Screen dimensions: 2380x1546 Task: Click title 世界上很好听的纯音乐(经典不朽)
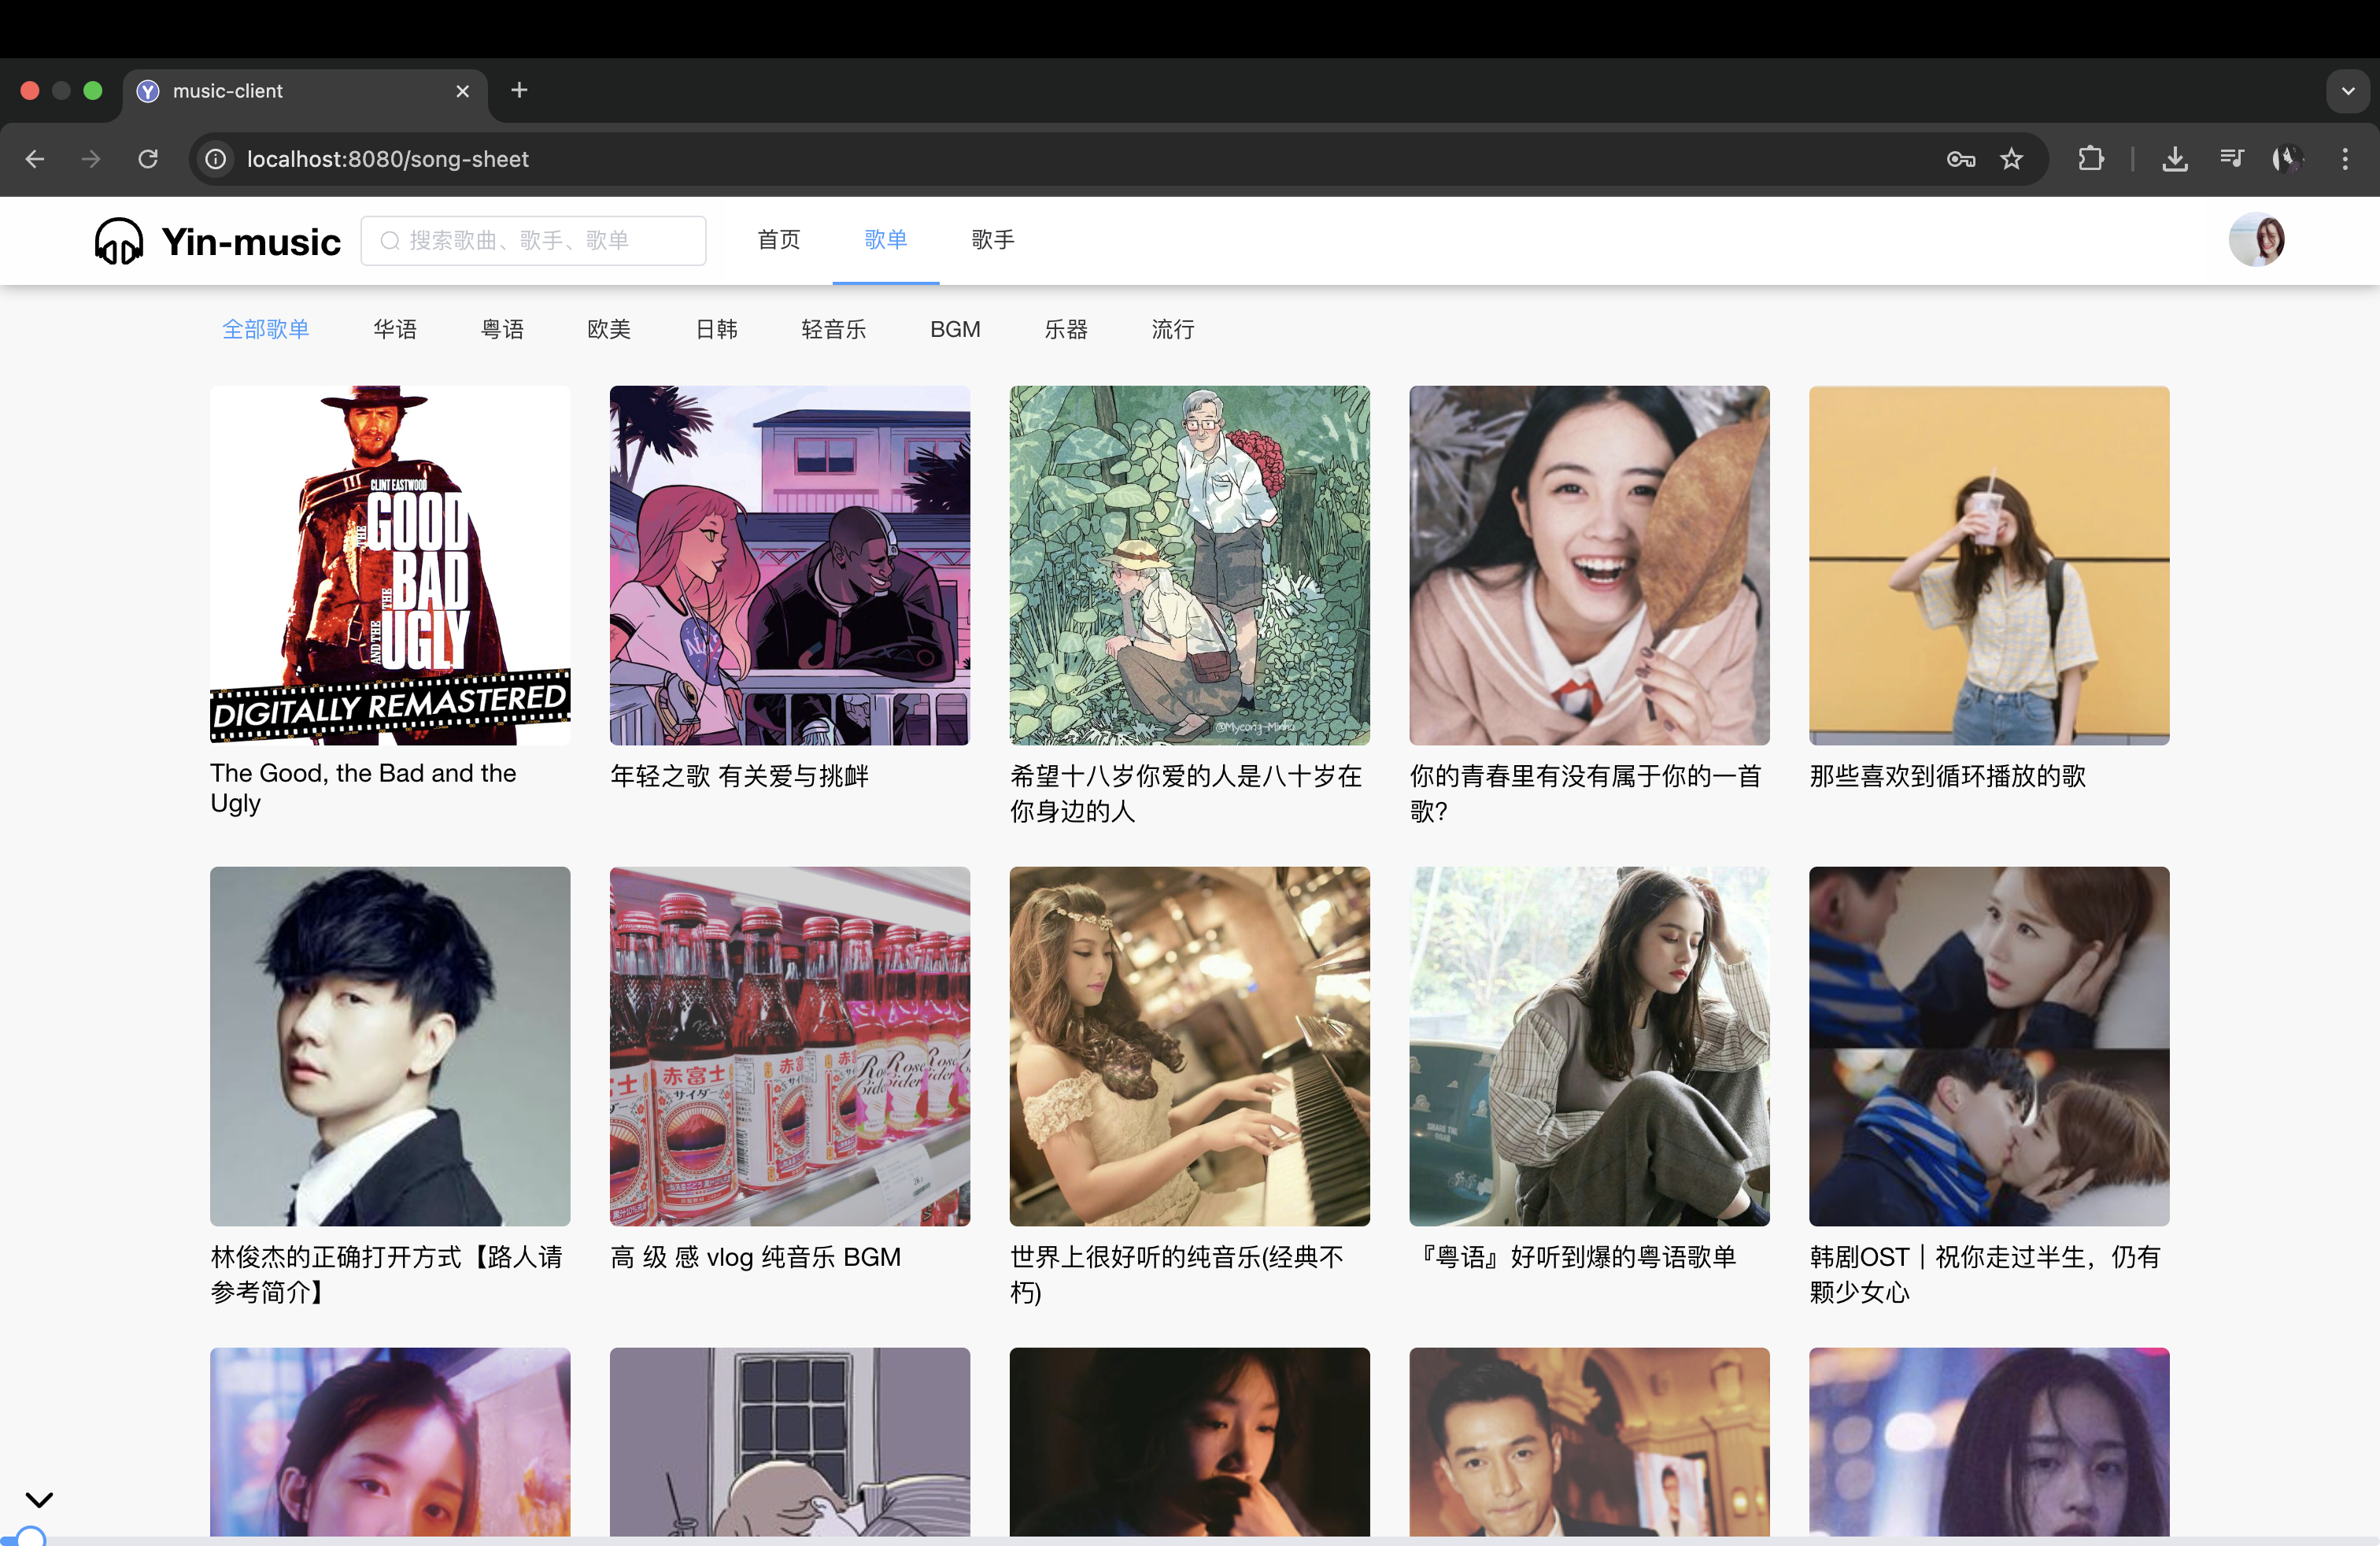click(x=1177, y=1274)
